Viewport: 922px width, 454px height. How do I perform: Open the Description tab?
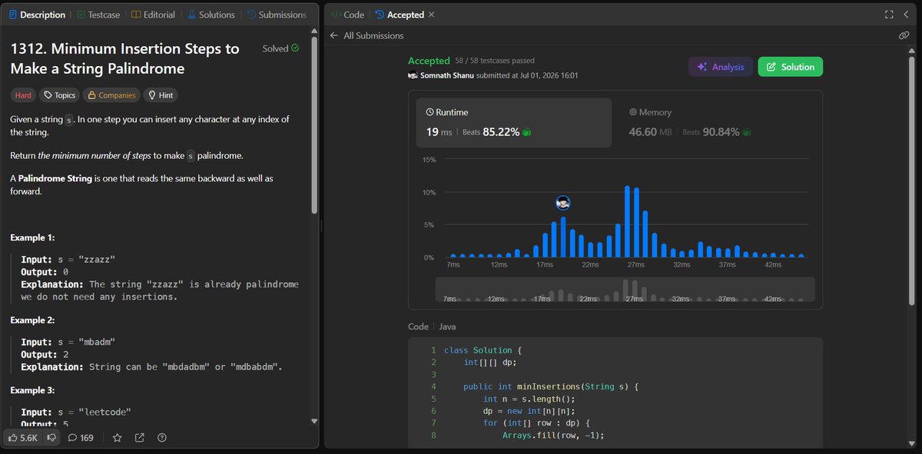click(37, 15)
